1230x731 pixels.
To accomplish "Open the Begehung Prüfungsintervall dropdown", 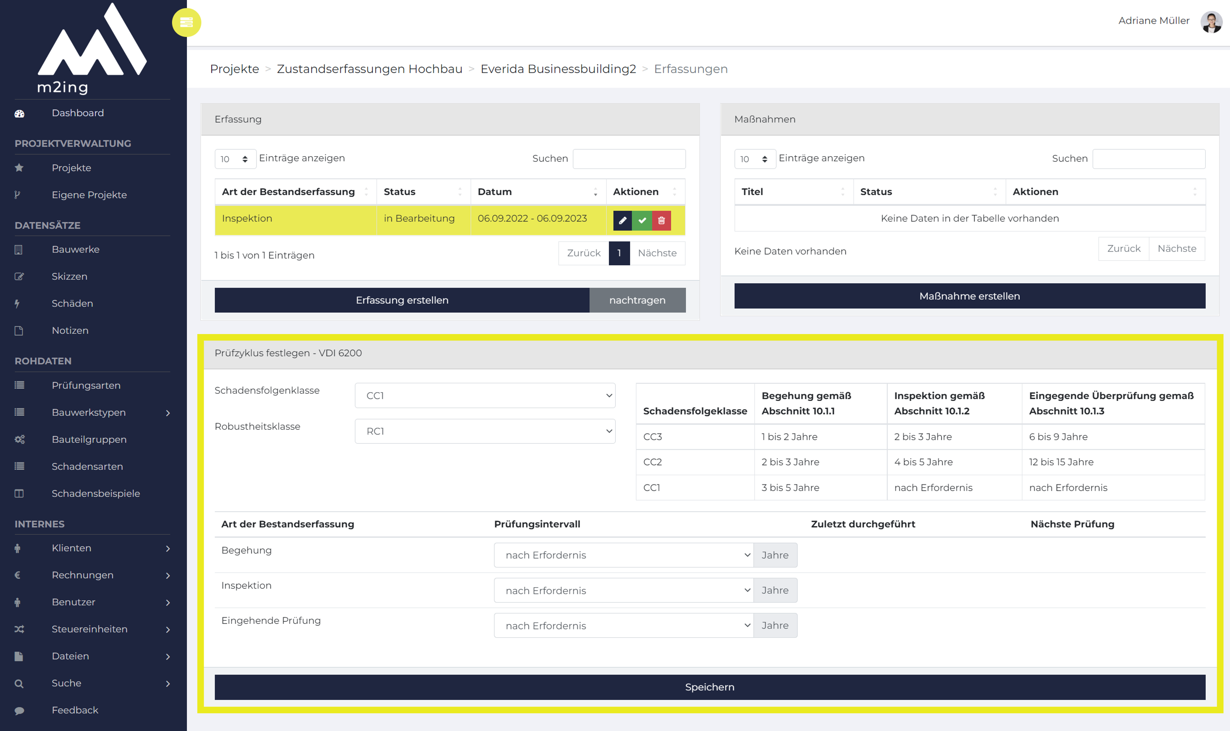I will click(x=624, y=555).
